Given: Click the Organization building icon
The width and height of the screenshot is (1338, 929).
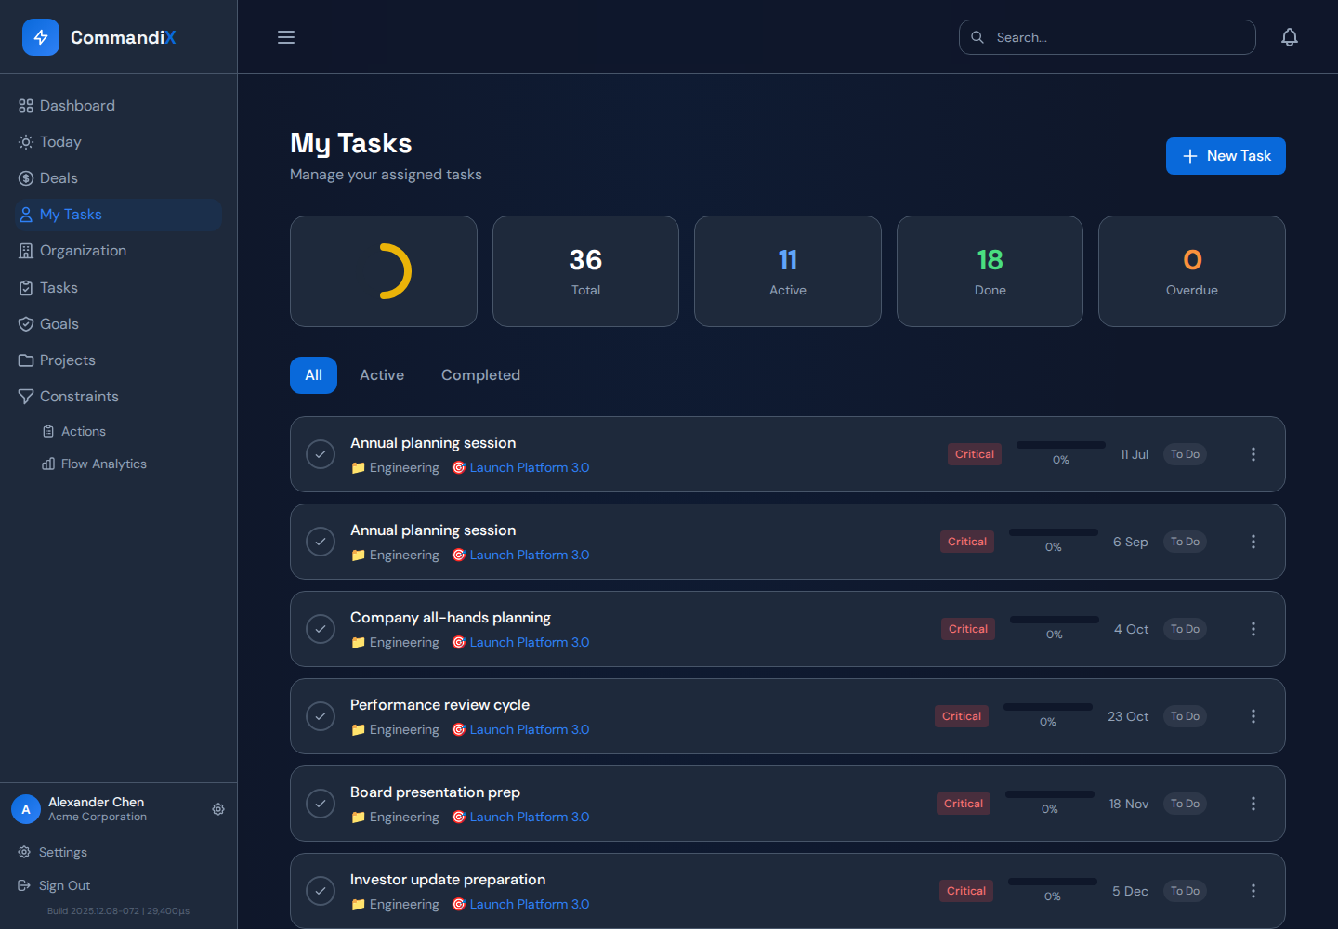Looking at the screenshot, I should 26,251.
